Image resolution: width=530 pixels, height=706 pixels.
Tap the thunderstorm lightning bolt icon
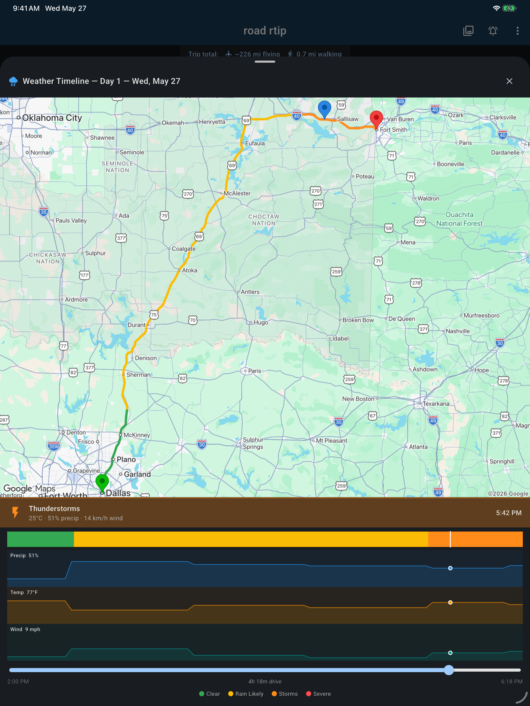pos(15,513)
